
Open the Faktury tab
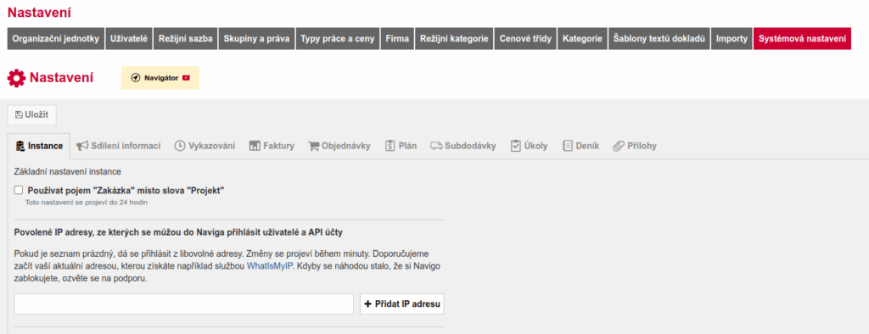(272, 146)
